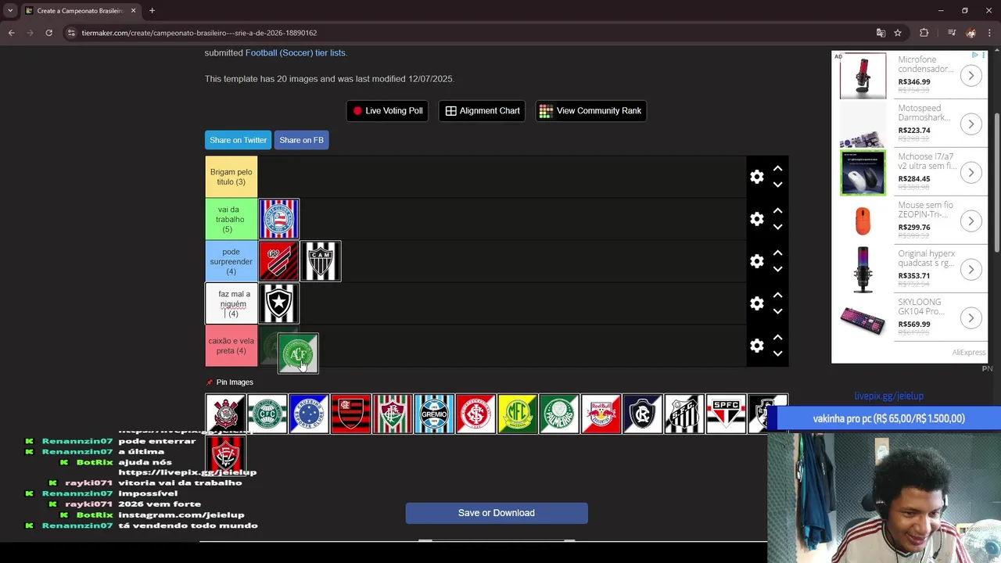Select the Palmeiras crest

tap(559, 414)
